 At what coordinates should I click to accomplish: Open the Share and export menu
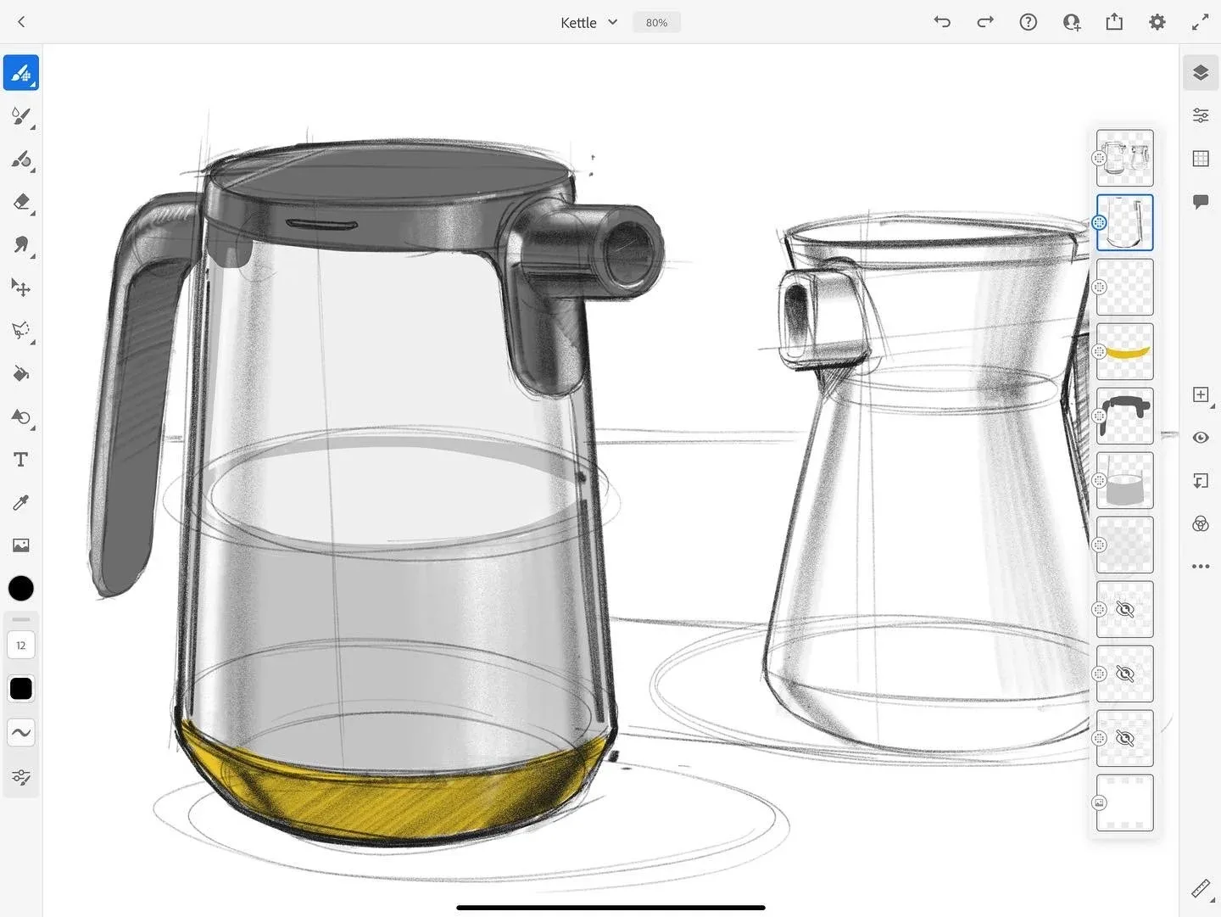coord(1114,22)
